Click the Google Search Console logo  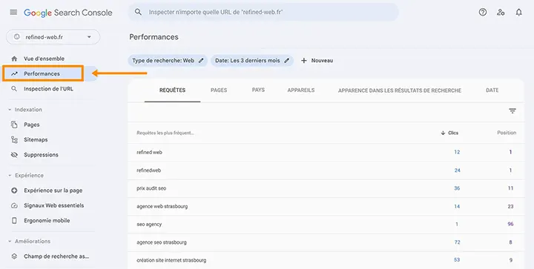pyautogui.click(x=67, y=13)
